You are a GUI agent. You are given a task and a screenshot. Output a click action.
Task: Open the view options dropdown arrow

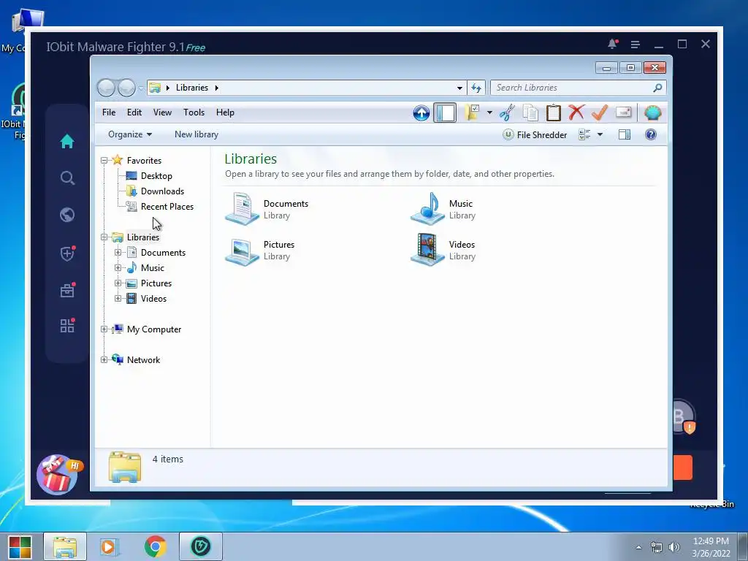click(x=600, y=135)
